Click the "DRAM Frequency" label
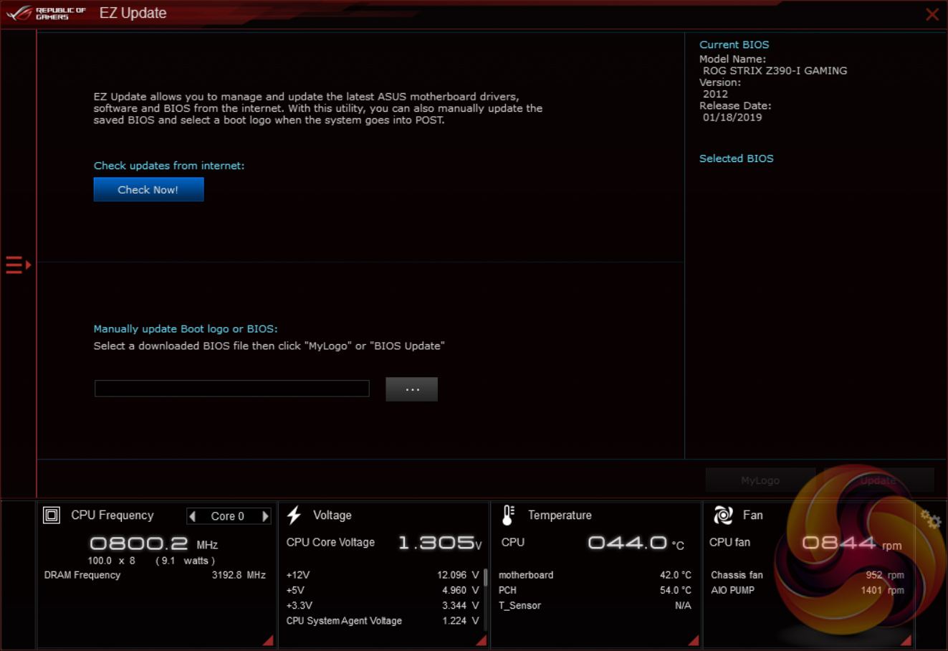Viewport: 948px width, 651px height. pos(82,575)
